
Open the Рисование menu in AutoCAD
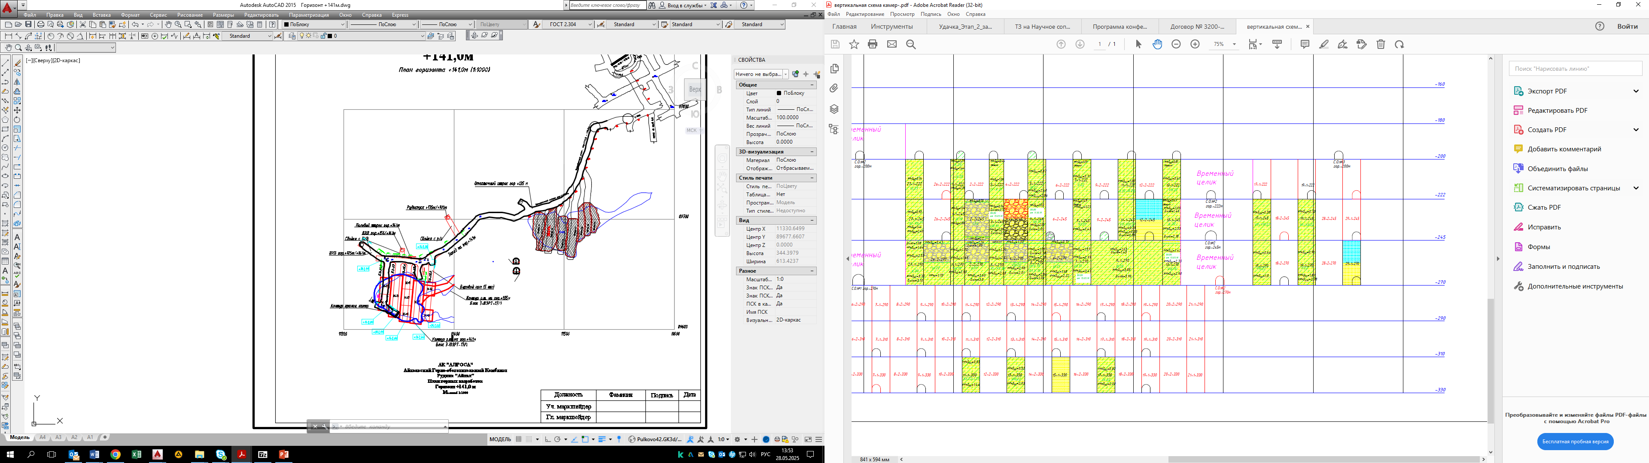[x=189, y=15]
